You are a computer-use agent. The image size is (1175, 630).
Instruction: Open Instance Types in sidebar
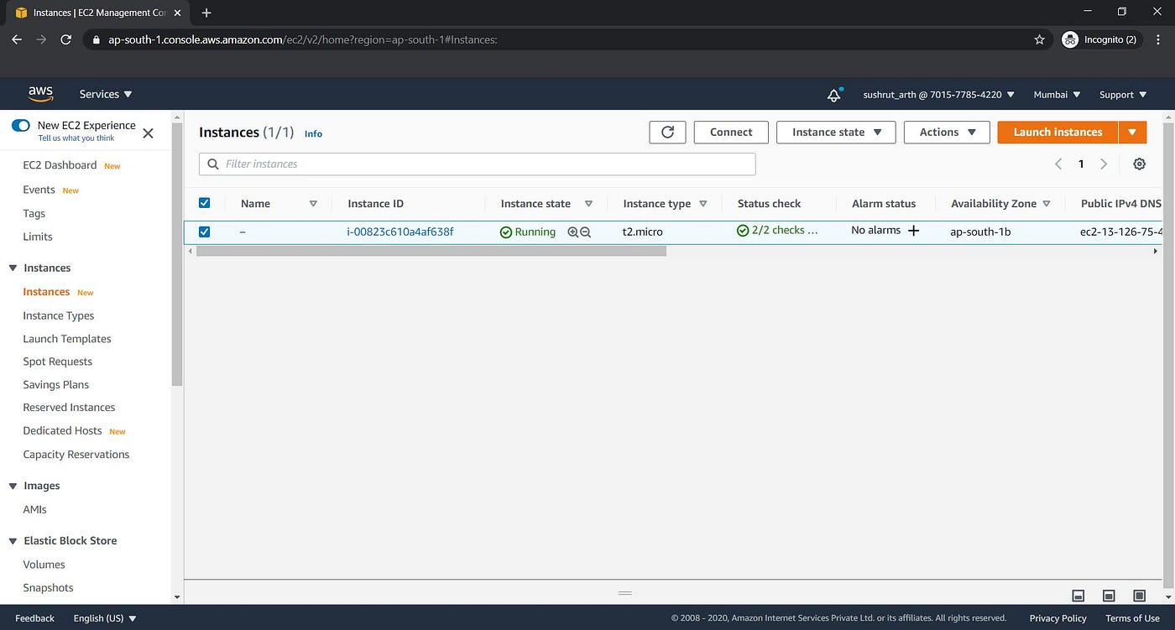[58, 315]
